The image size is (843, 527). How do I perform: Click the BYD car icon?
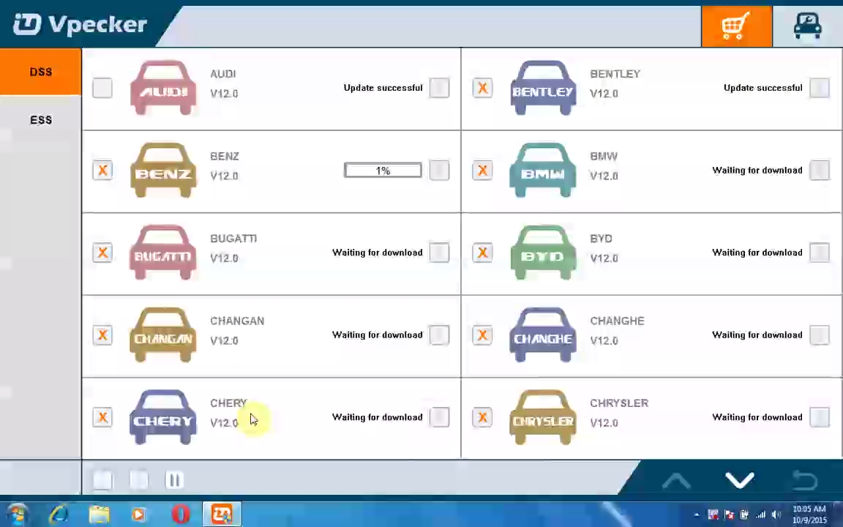(x=543, y=253)
